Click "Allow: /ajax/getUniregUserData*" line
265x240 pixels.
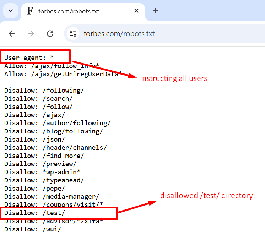tap(63, 74)
